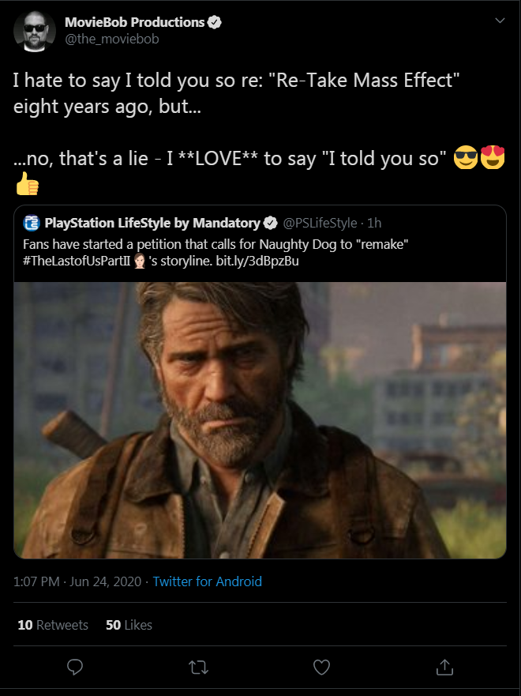Click PlayStation LifeStyle's verified badge
The image size is (521, 696).
click(270, 223)
